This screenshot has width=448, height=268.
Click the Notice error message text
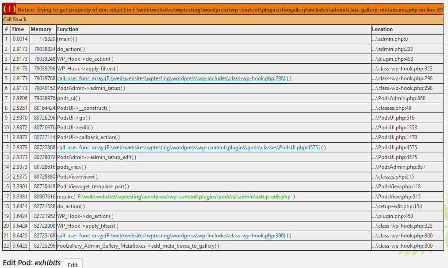click(230, 10)
